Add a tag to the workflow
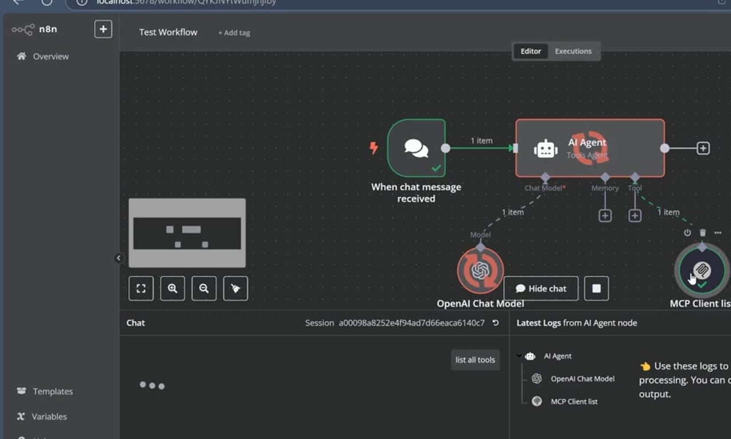The width and height of the screenshot is (731, 439). click(234, 33)
